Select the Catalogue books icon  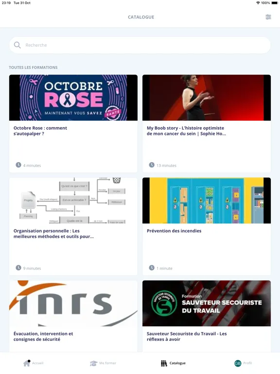164,363
